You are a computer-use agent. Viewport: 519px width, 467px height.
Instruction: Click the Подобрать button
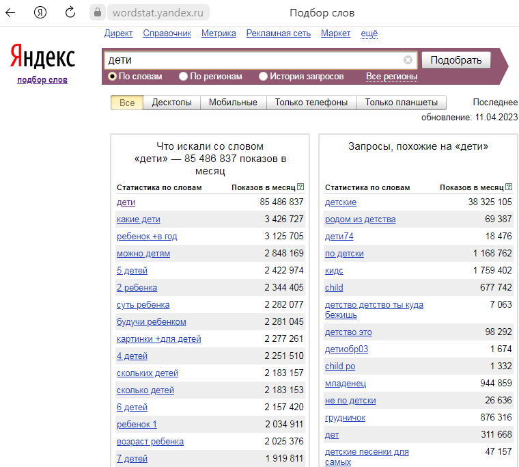click(456, 60)
